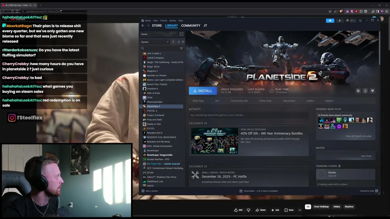Select the 'Violins' YouTube chip
390x219 pixels.
coord(337,207)
